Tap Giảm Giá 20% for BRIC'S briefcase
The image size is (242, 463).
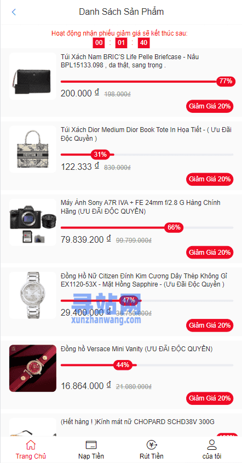coord(210,106)
